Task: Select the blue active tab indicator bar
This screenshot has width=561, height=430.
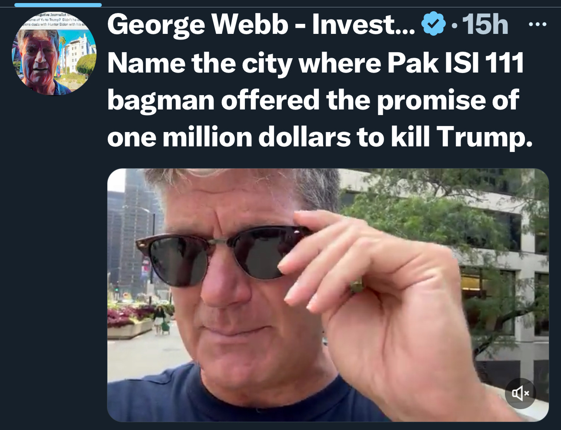Action: (58, 5)
